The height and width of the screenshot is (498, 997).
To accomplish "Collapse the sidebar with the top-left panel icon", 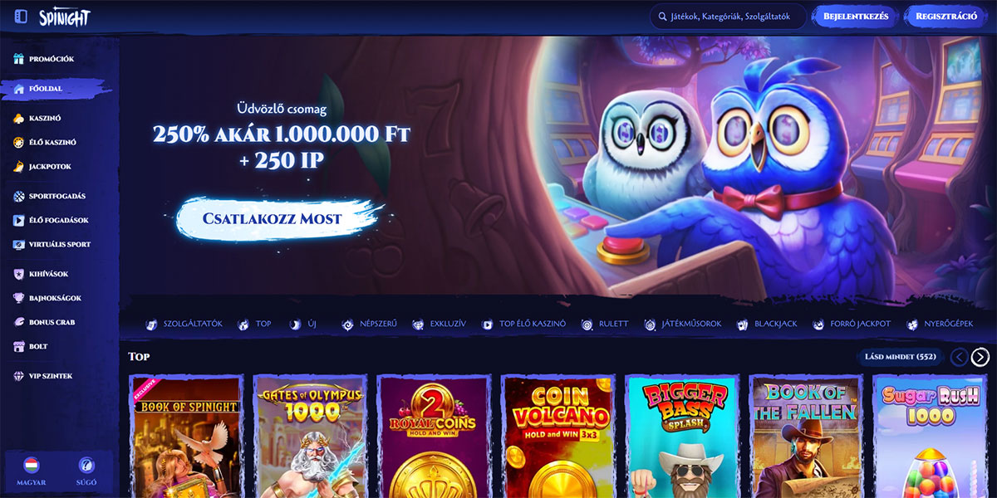I will point(21,17).
